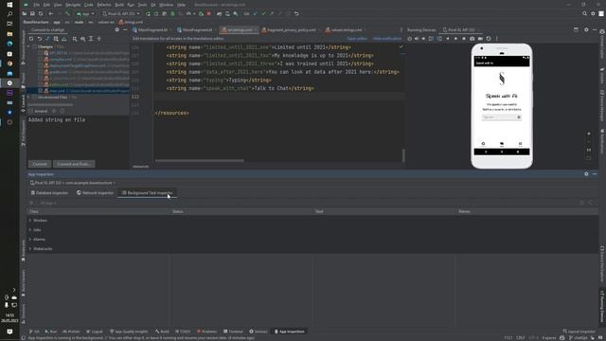
Task: Click the Sync/reload icon in main toolbar
Action: click(x=41, y=13)
